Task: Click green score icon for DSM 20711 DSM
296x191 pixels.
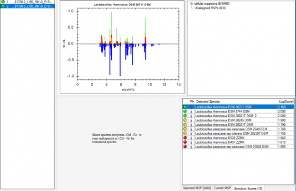Action: [x=186, y=107]
